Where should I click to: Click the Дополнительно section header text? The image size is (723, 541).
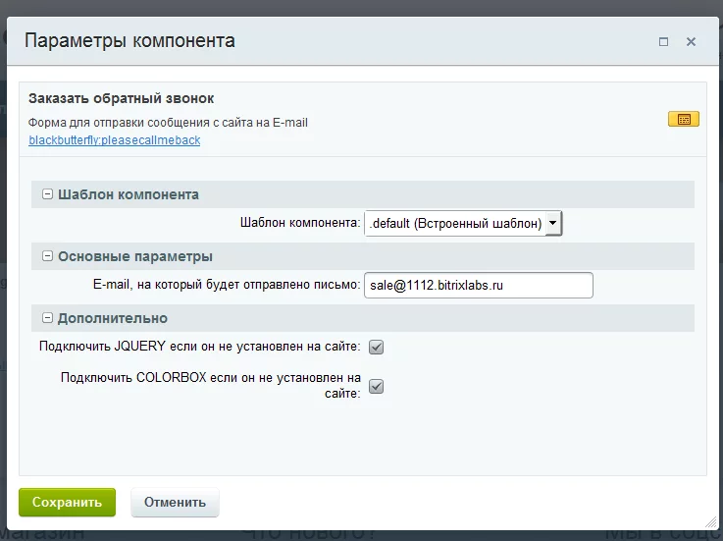pyautogui.click(x=113, y=318)
